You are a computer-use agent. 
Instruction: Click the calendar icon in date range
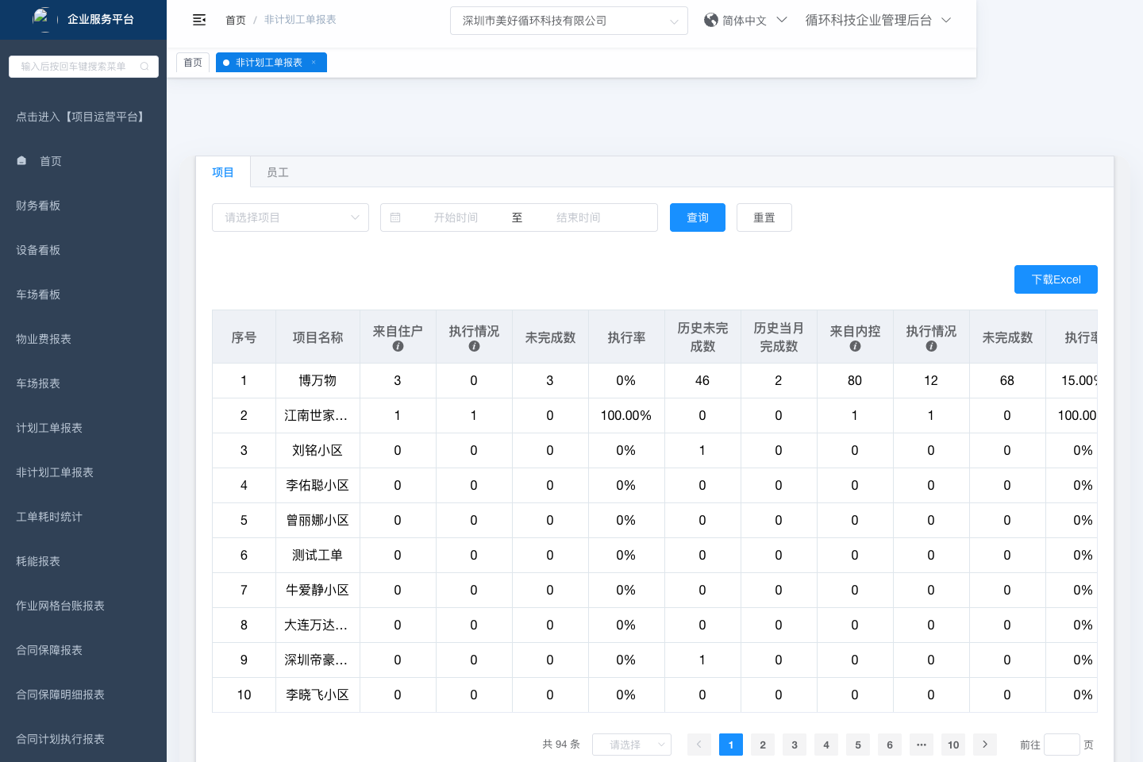tap(395, 217)
